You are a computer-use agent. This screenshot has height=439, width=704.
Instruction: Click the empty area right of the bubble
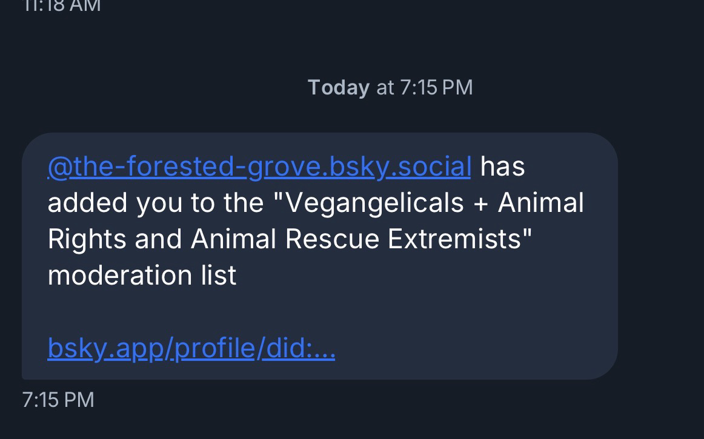point(660,254)
